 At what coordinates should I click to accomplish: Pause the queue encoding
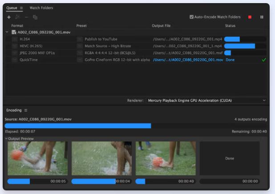click(262, 17)
